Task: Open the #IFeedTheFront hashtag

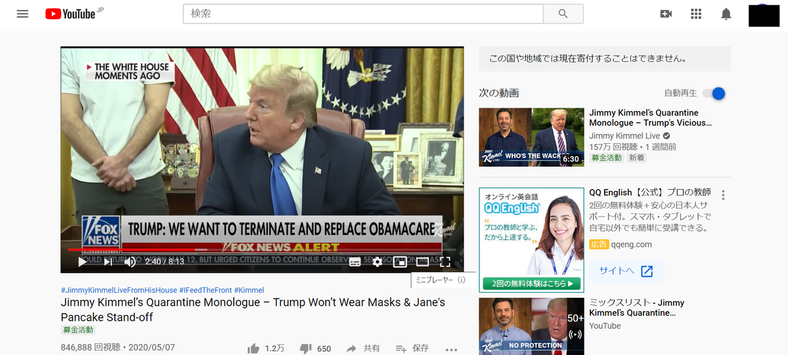Action: (x=205, y=290)
